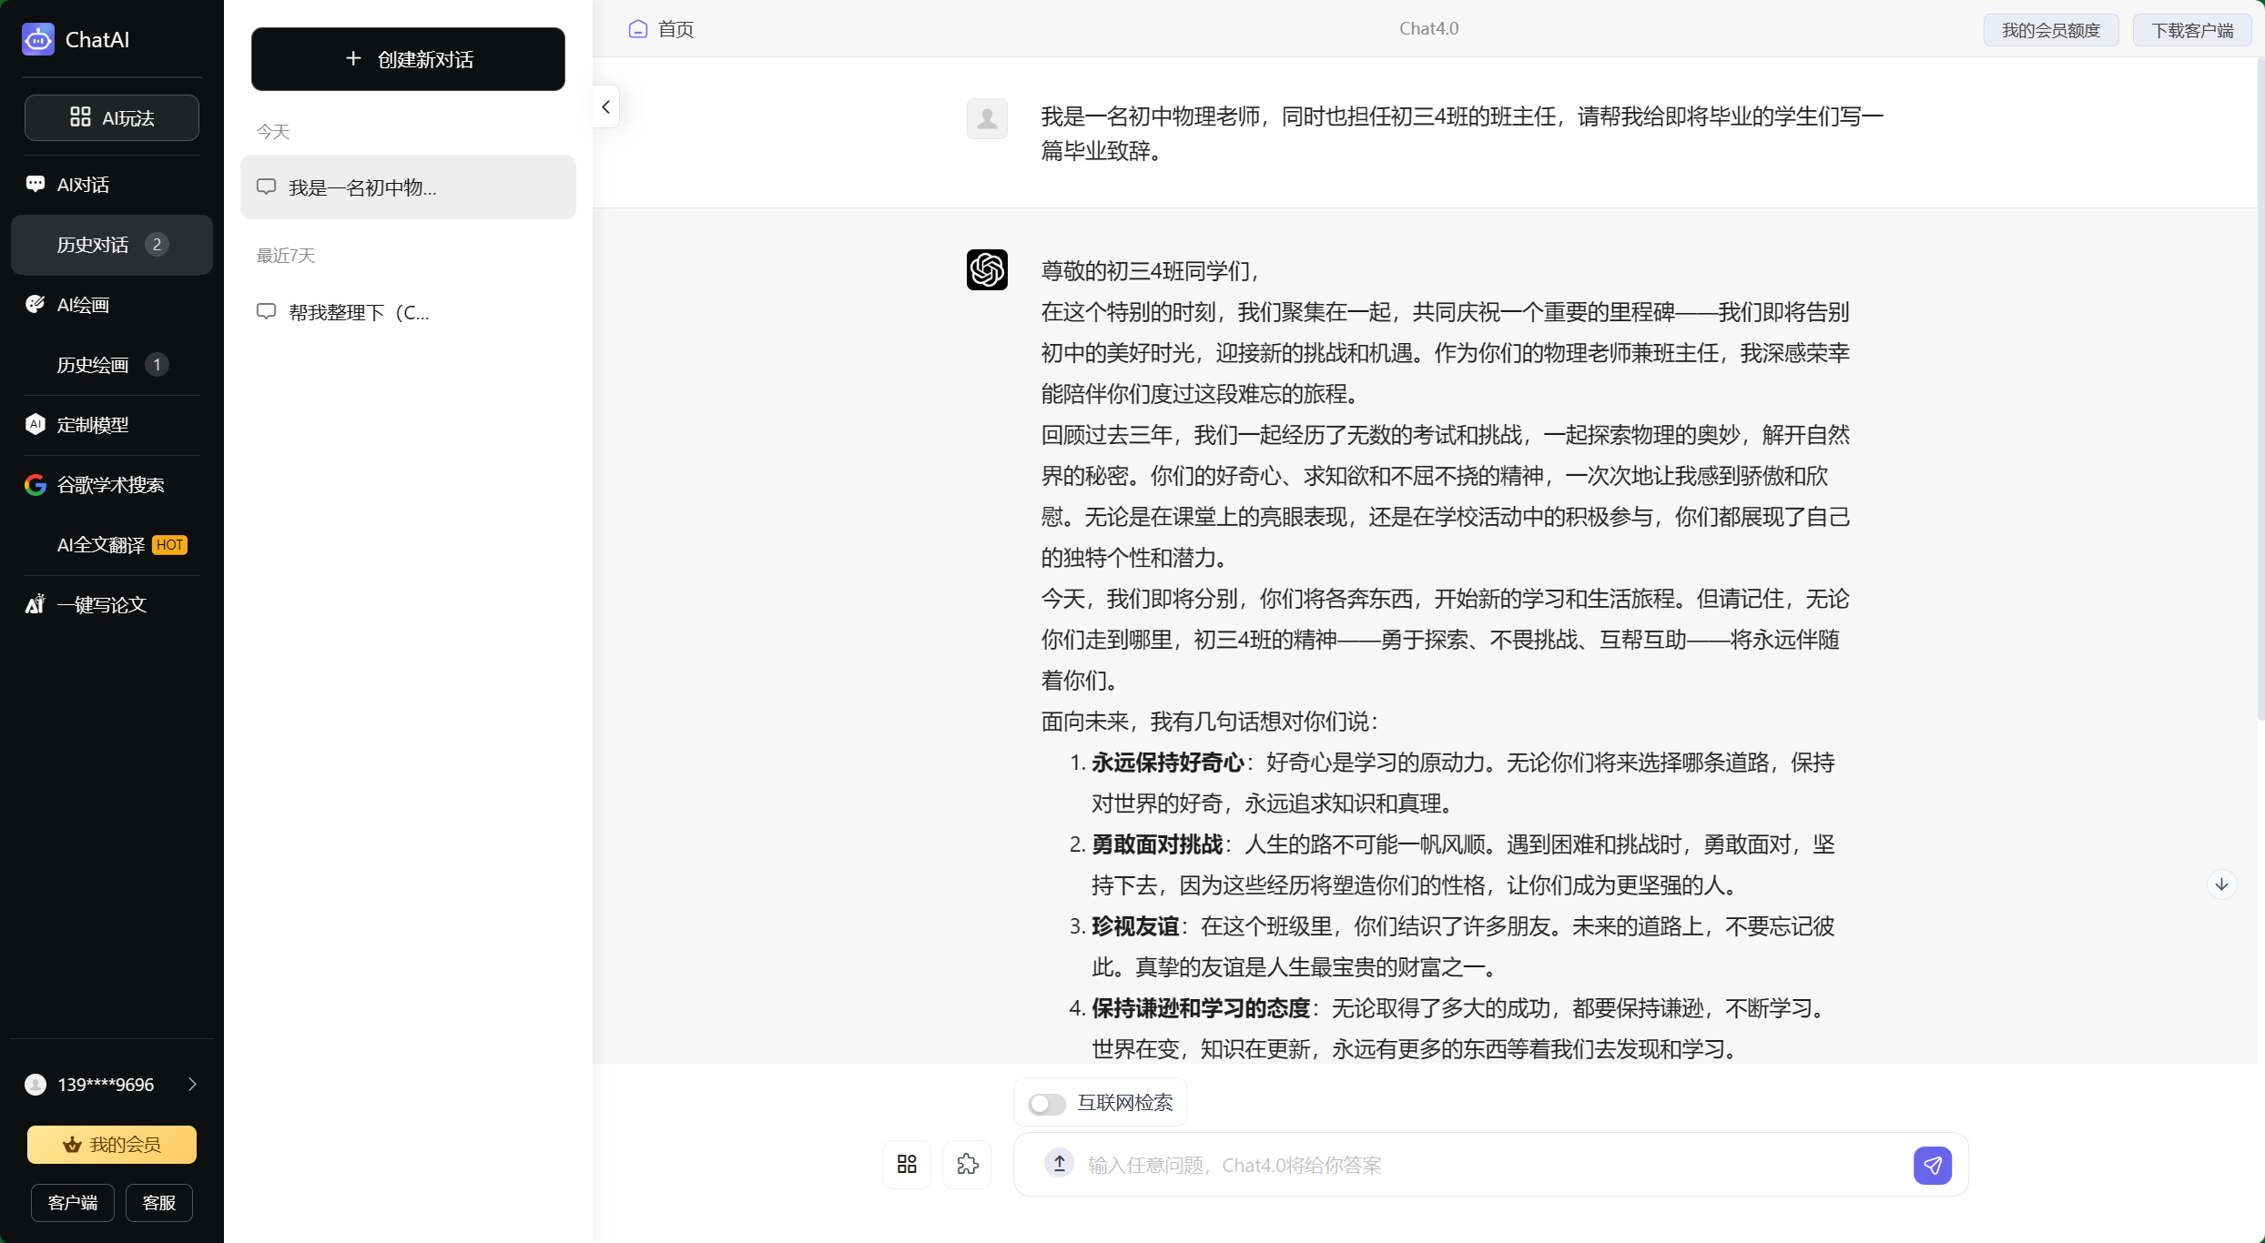
Task: Click the 创建新对话 button
Action: [x=408, y=59]
